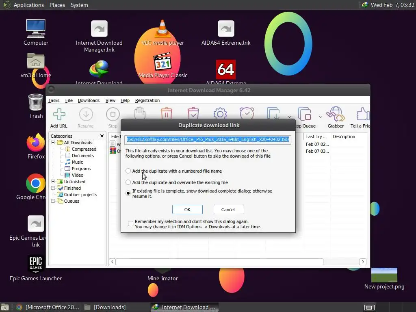Open Internet Download Manager.lnk shortcut icon
This screenshot has width=416, height=312.
click(x=99, y=29)
